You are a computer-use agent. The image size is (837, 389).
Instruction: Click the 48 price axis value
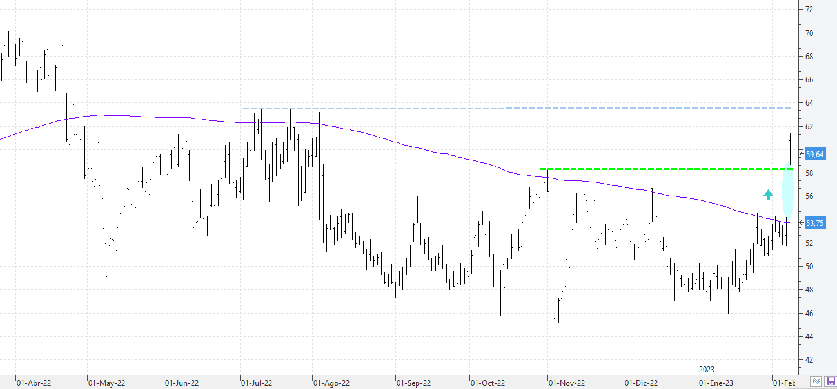(809, 290)
